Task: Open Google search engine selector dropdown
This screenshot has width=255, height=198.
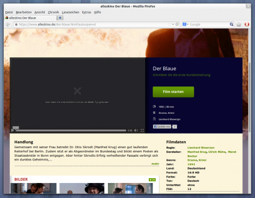Action: (x=186, y=24)
